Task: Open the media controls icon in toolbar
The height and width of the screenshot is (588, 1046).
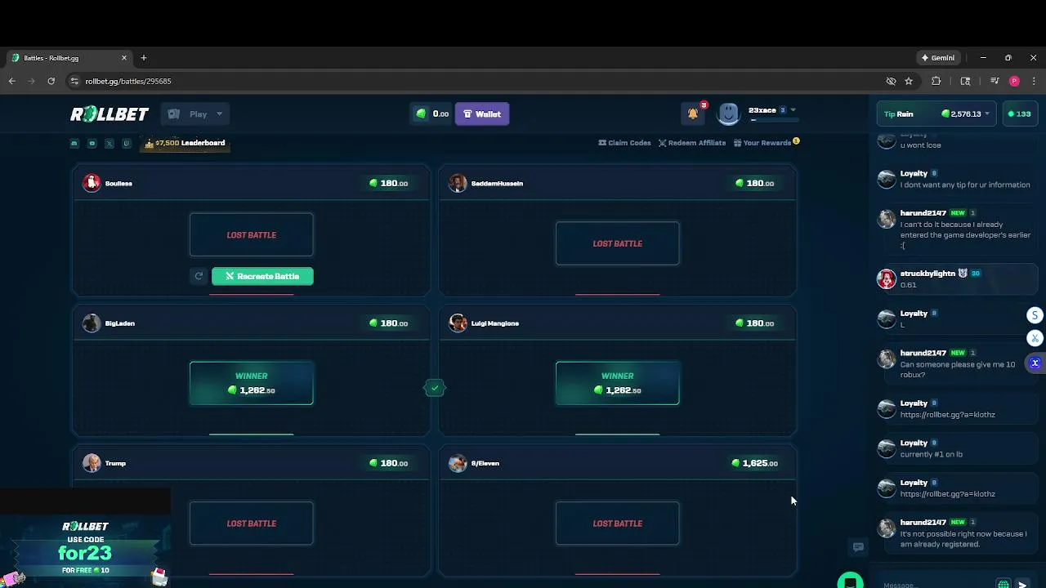Action: tap(995, 81)
